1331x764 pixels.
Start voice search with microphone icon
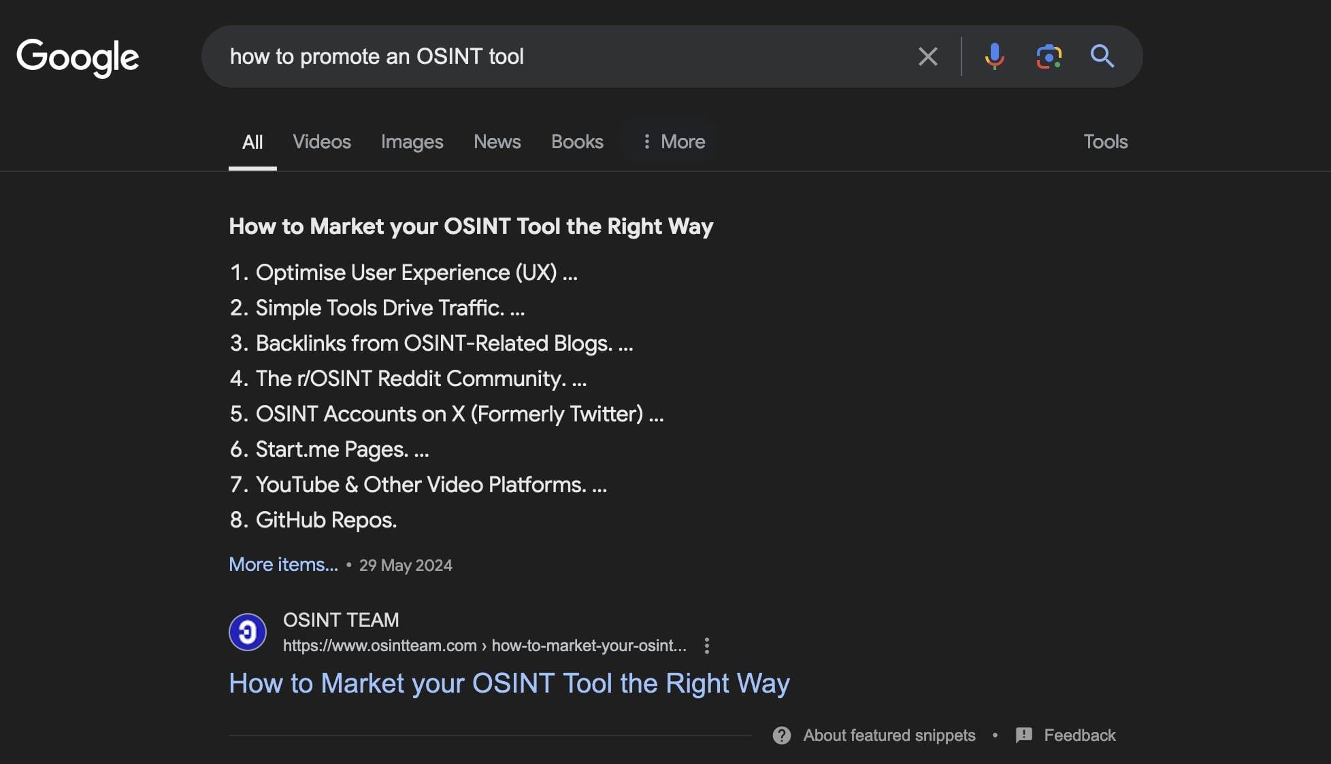point(994,56)
